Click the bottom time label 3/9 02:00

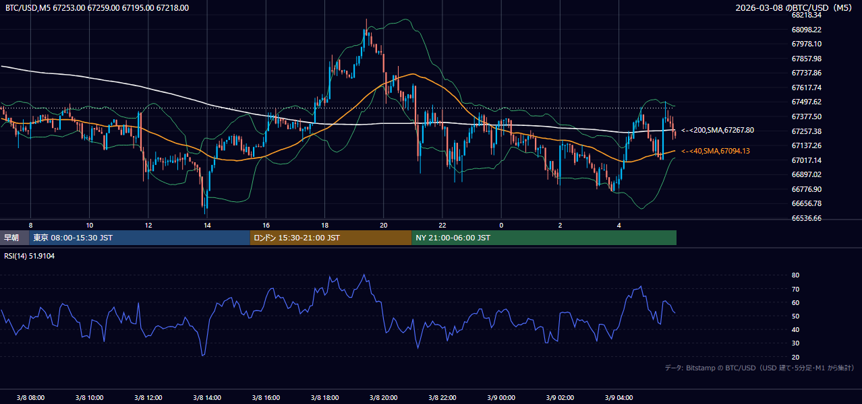tap(560, 397)
